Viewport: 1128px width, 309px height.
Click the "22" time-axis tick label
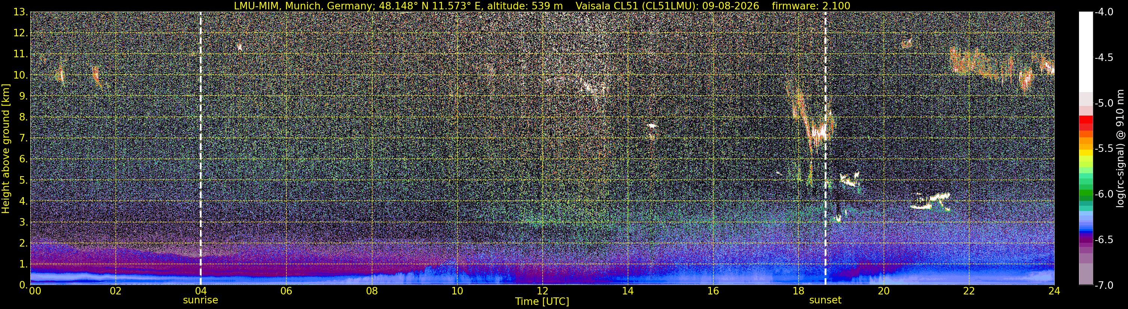point(969,291)
